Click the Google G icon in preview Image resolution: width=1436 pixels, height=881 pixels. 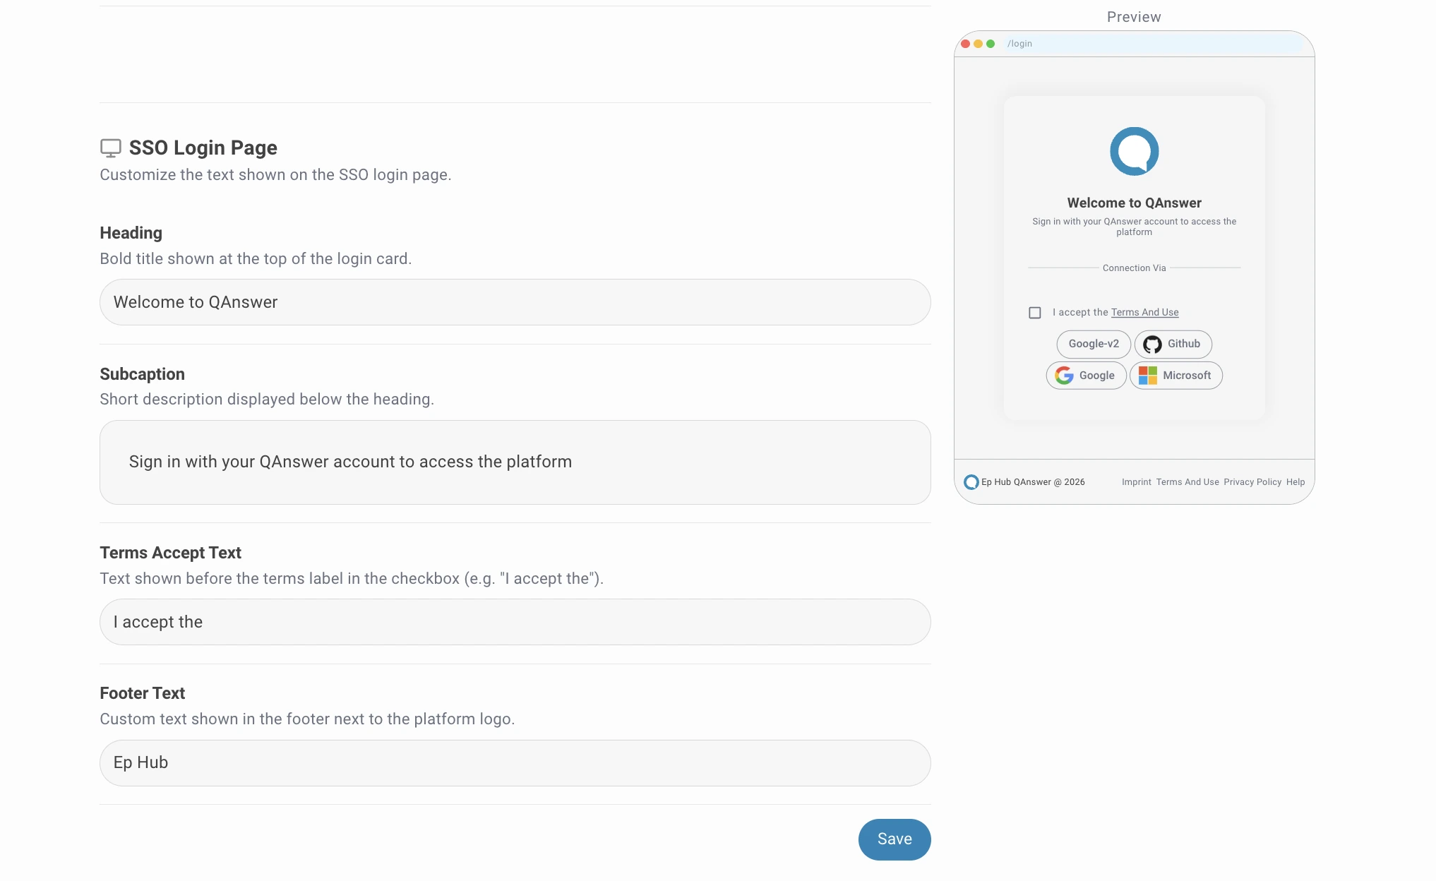pos(1064,376)
